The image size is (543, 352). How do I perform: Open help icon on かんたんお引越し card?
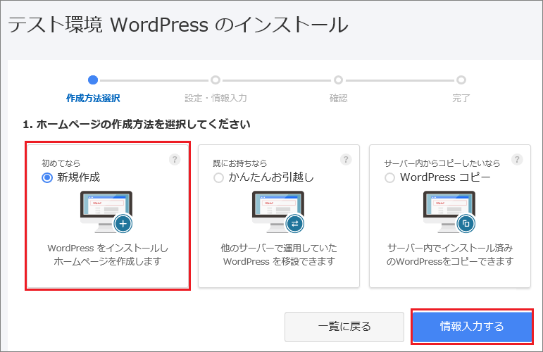pos(346,160)
